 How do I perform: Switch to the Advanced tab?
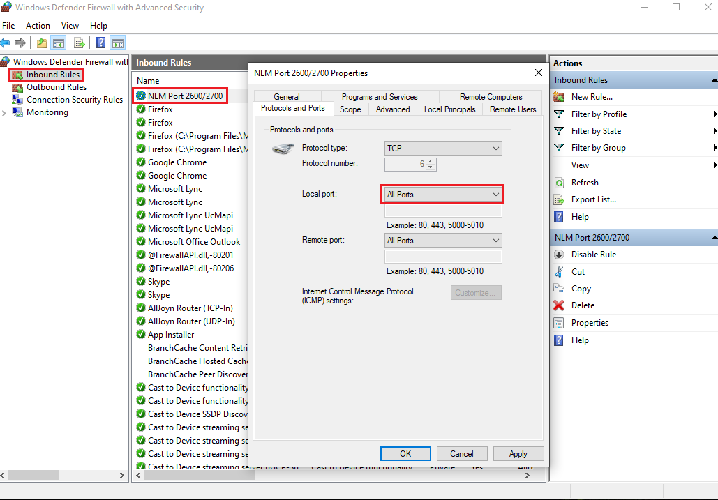pyautogui.click(x=393, y=109)
